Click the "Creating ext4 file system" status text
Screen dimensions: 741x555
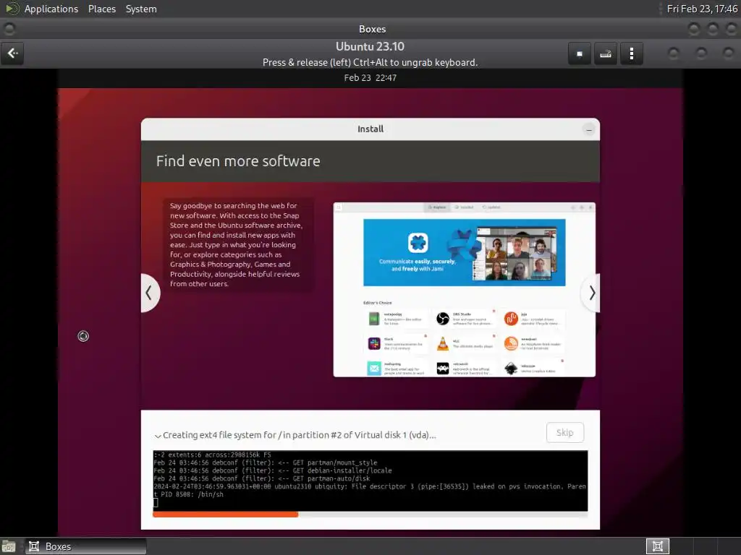tap(299, 435)
